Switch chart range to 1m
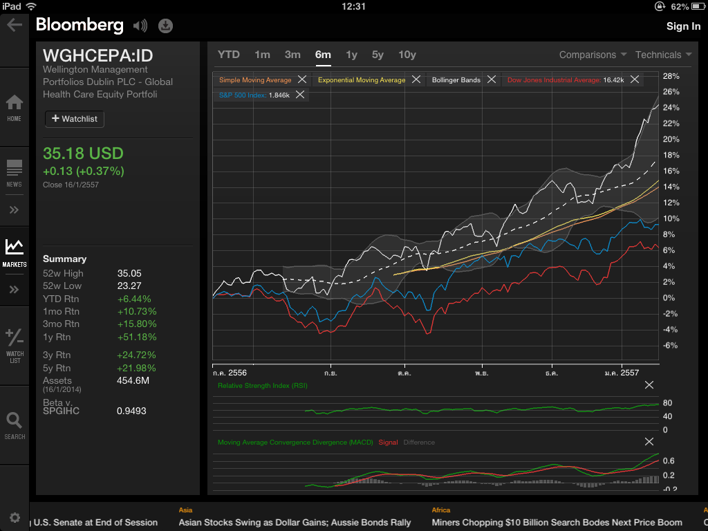The height and width of the screenshot is (531, 708). pos(262,55)
